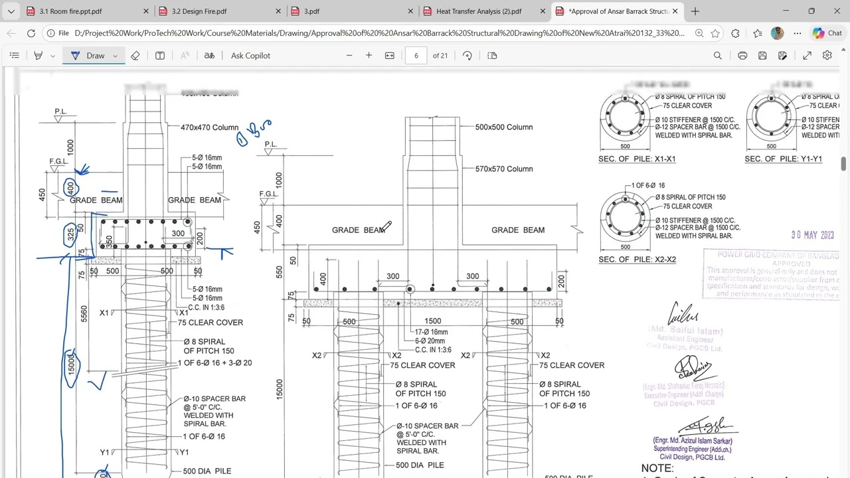
Task: Open the Extensions puzzle icon
Action: (x=736, y=33)
